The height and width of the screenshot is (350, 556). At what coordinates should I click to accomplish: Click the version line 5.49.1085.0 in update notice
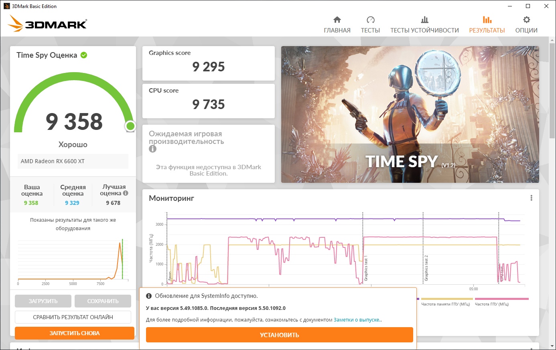216,308
